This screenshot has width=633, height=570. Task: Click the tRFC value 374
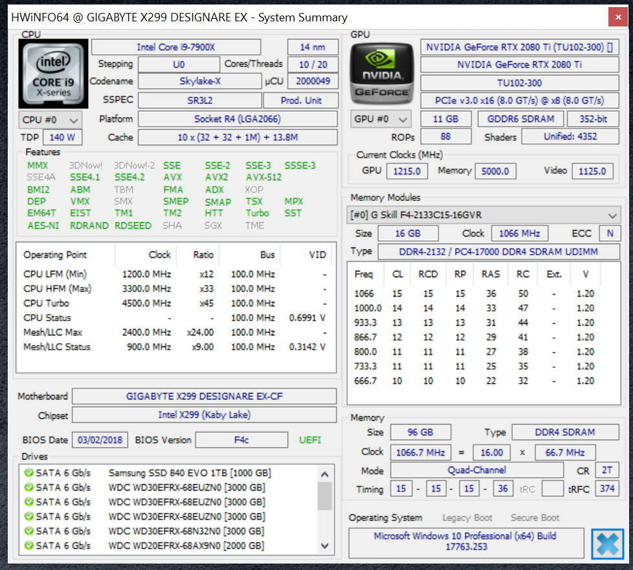[x=607, y=489]
